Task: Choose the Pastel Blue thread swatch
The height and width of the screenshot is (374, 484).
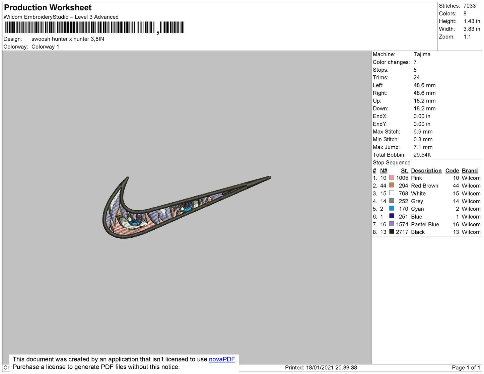Action: point(392,224)
